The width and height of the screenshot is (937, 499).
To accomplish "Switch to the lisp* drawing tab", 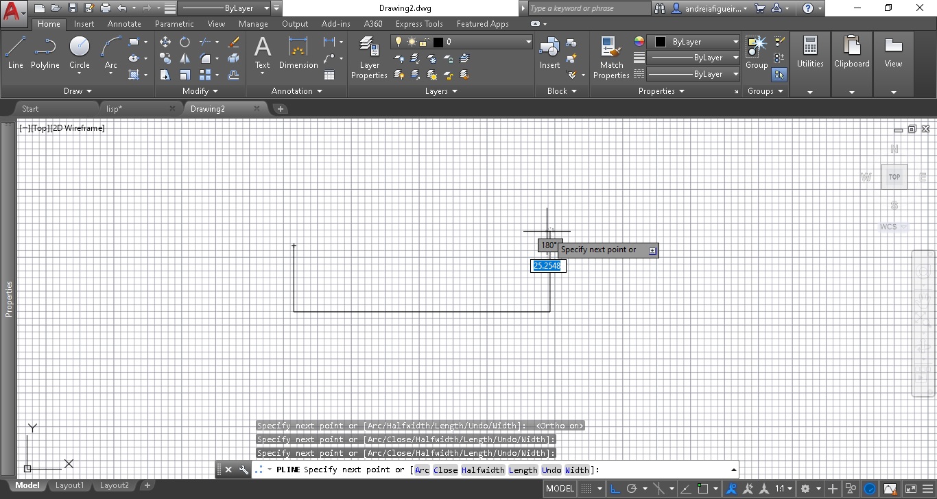I will (141, 108).
